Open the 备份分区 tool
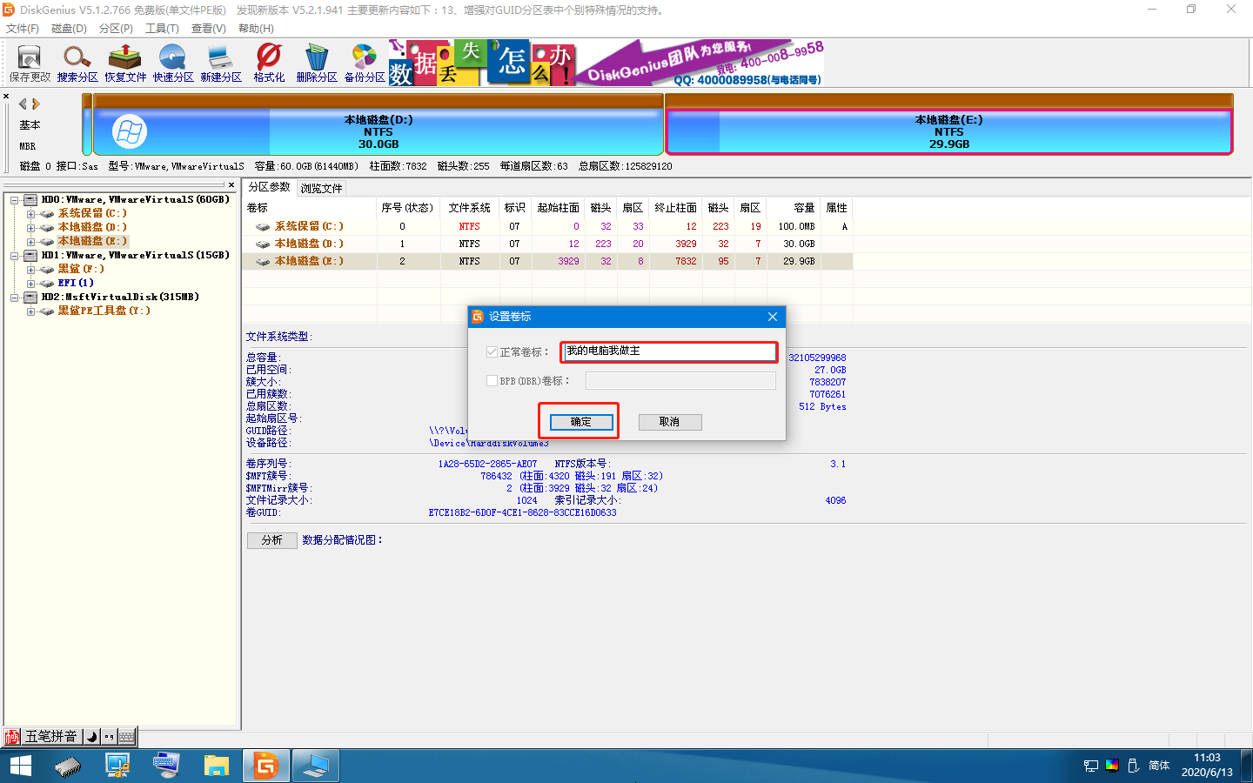The image size is (1253, 783). [x=363, y=62]
